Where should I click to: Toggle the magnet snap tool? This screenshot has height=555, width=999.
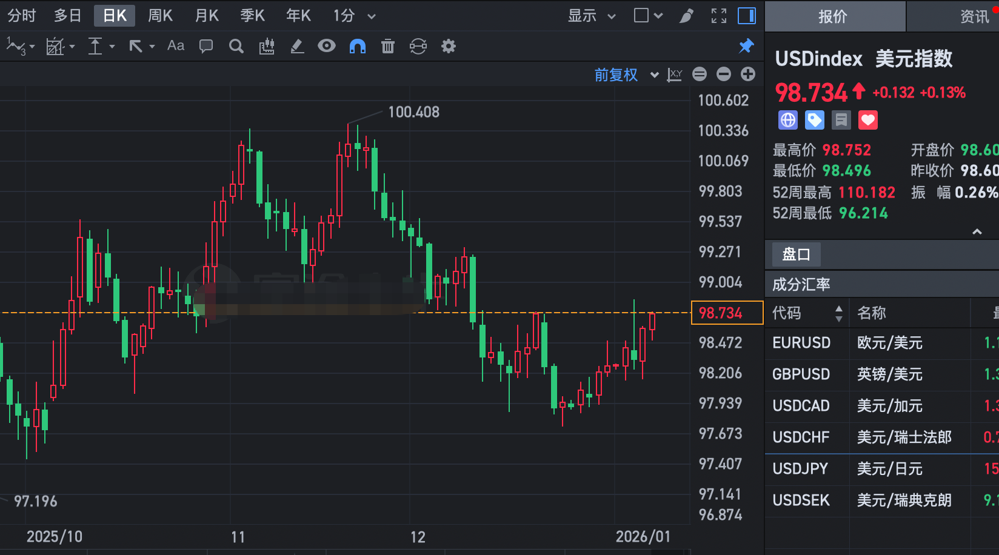coord(358,46)
